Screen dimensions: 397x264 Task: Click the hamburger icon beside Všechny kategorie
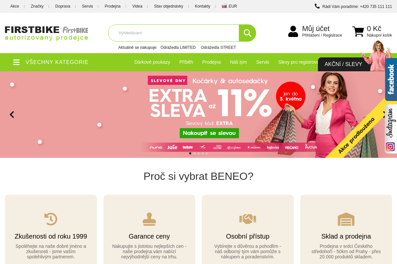point(17,62)
